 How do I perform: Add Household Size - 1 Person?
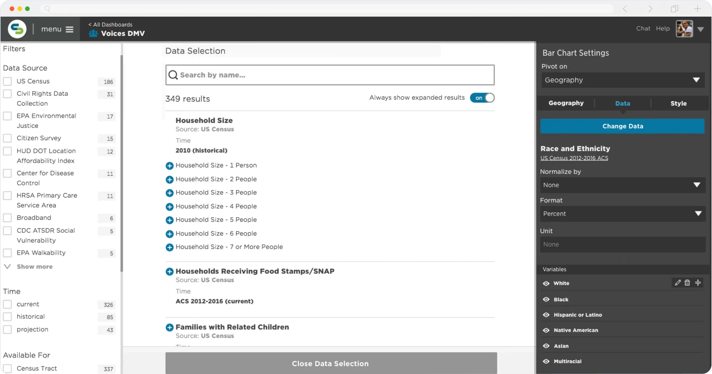[169, 165]
